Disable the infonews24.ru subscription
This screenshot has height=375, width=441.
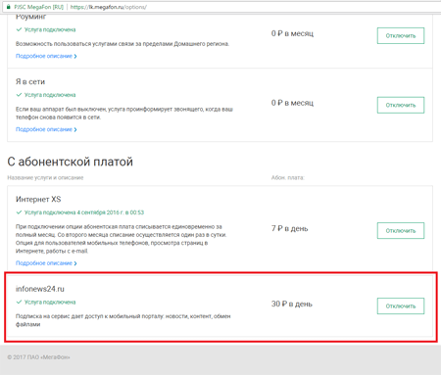(401, 306)
